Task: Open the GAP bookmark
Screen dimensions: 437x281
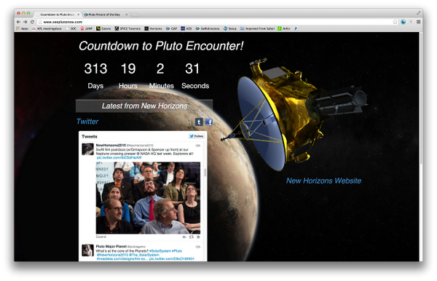Action: [x=171, y=28]
